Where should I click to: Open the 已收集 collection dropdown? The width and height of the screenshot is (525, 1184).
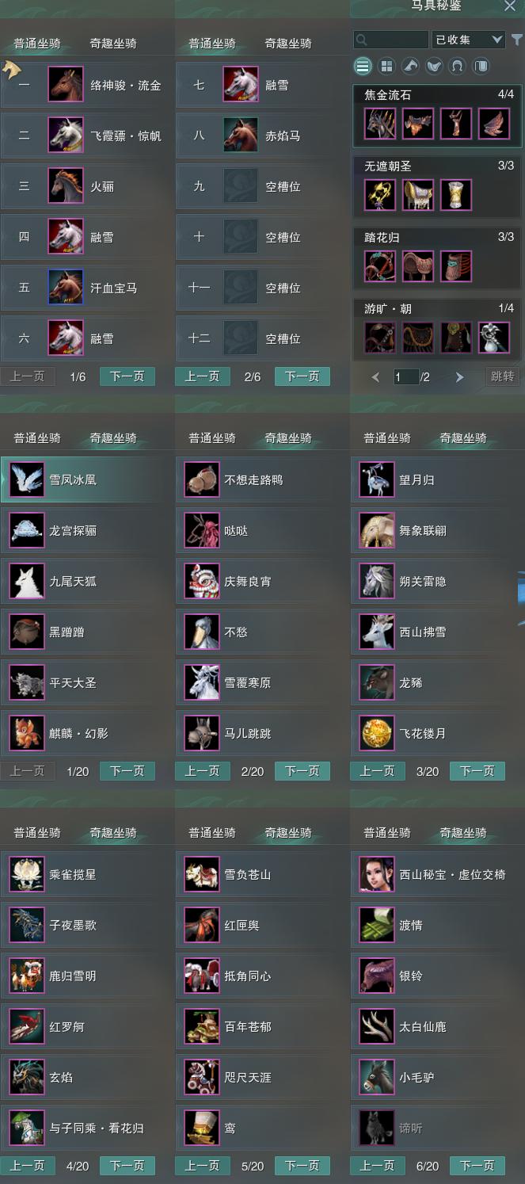pyautogui.click(x=469, y=40)
